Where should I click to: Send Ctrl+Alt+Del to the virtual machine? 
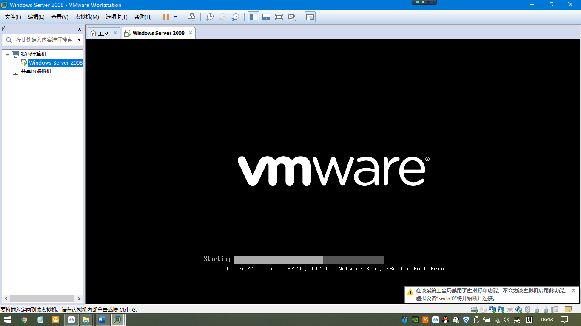[191, 17]
